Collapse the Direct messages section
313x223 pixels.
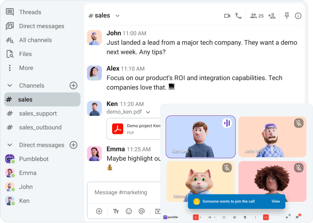pos(10,145)
